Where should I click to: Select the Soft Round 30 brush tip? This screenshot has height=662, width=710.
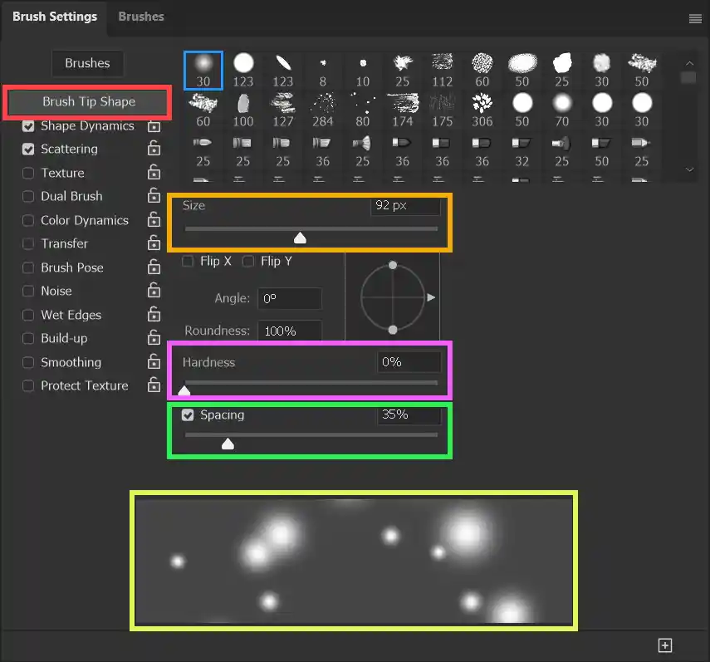point(203,65)
